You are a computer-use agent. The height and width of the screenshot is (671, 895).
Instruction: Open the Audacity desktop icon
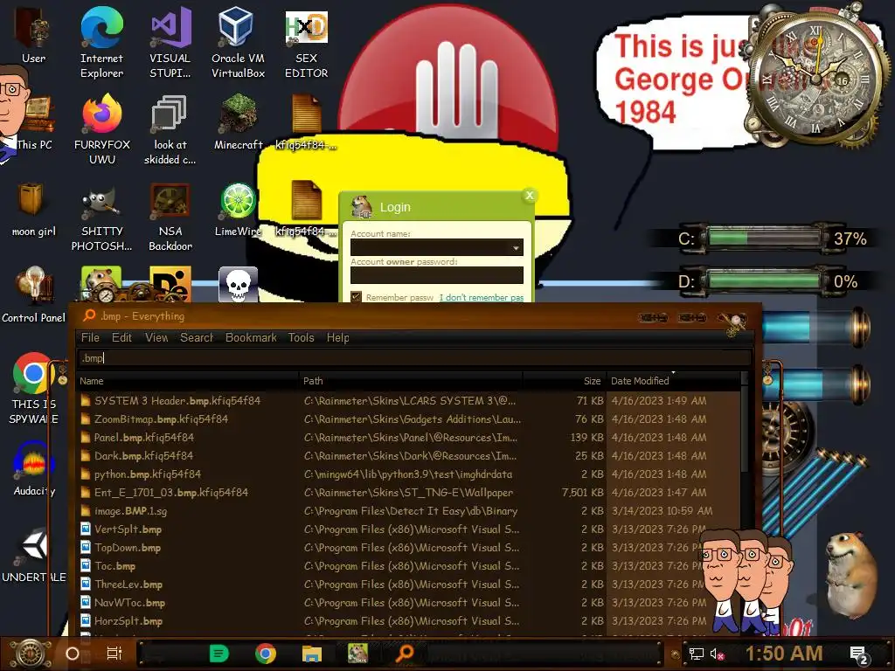coord(34,469)
